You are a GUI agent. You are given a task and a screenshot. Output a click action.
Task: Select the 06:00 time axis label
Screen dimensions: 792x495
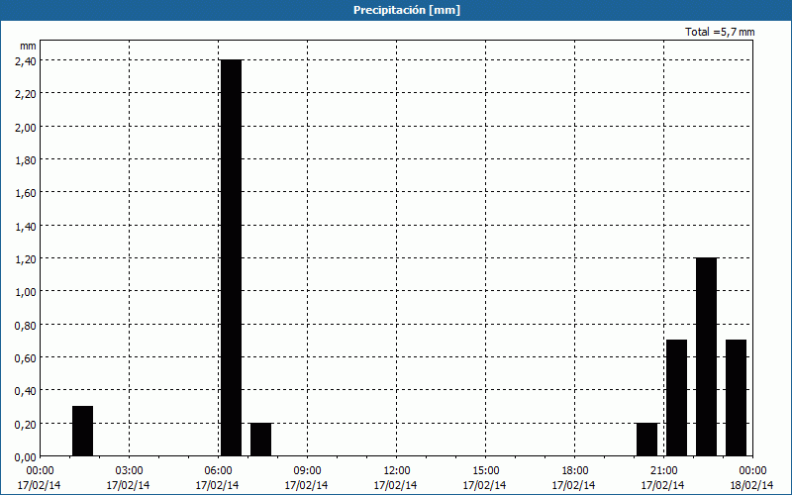(218, 471)
